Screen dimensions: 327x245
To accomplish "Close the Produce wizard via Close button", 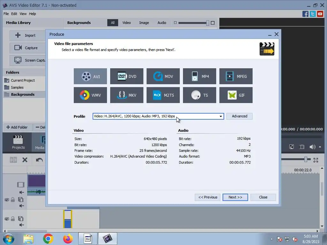I will pos(263,197).
